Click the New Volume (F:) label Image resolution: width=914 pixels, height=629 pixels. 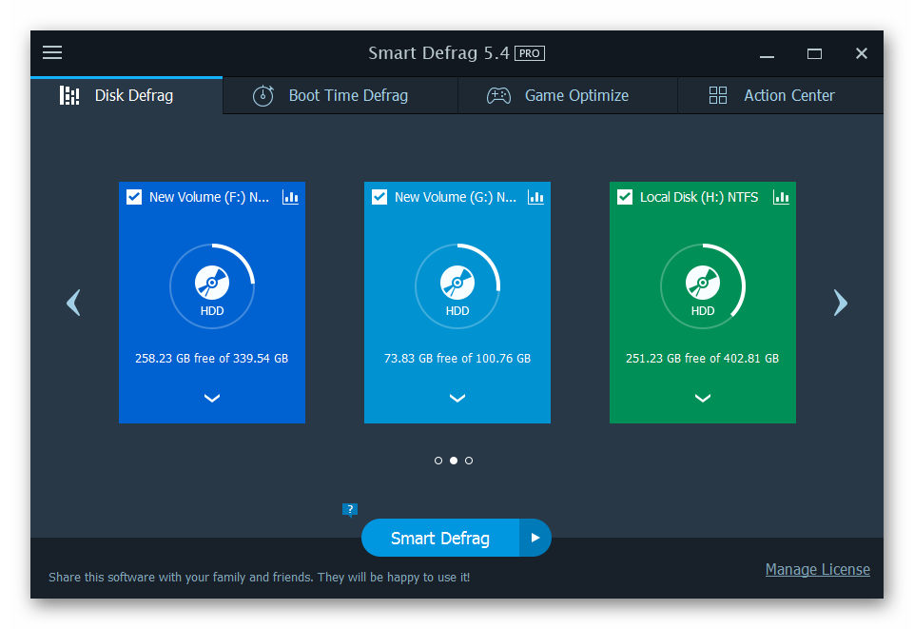[209, 197]
